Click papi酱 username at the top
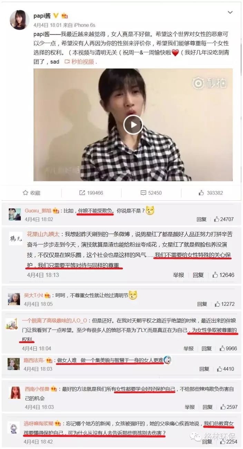Viewport: 243px width, 449px height. tap(41, 16)
